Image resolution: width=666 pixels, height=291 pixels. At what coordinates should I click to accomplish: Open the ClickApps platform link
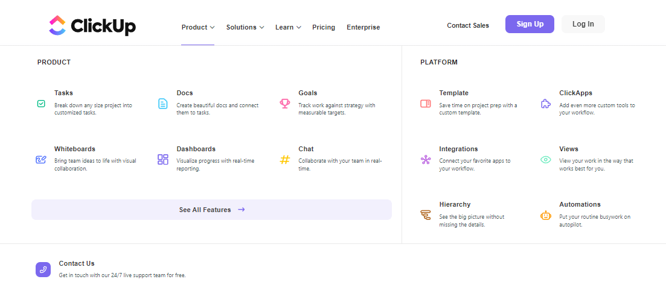(x=576, y=93)
